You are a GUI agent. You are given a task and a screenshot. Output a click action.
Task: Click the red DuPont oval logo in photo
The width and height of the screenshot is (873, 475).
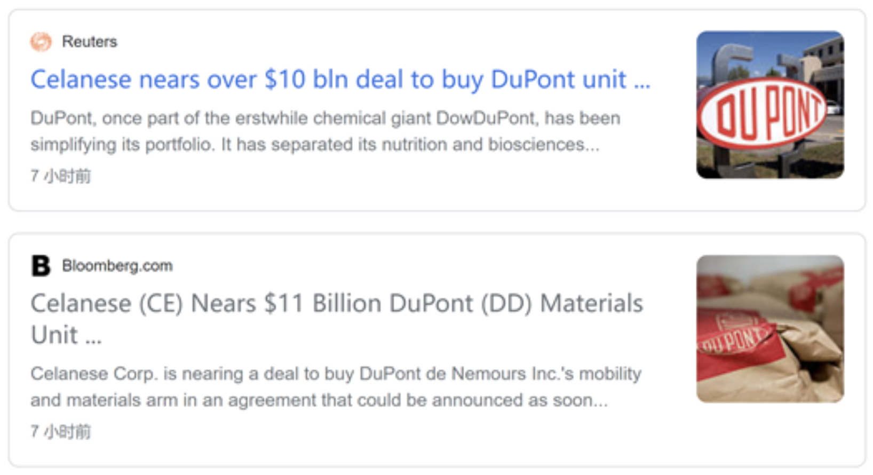click(764, 113)
